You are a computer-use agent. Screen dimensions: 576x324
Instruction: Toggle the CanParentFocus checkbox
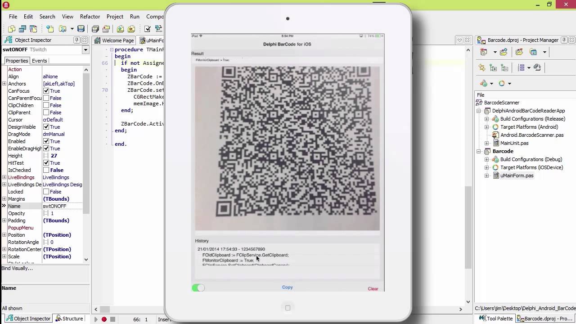46,98
